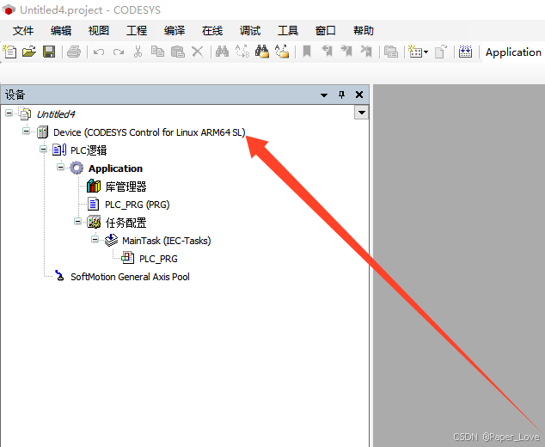Open the 调试 menu
This screenshot has width=545, height=447.
250,31
